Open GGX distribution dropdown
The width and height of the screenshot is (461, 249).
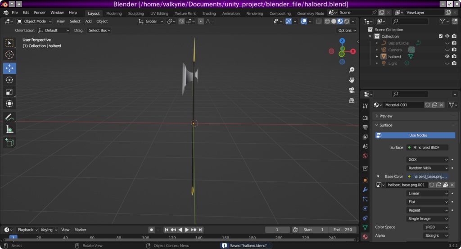428,160
